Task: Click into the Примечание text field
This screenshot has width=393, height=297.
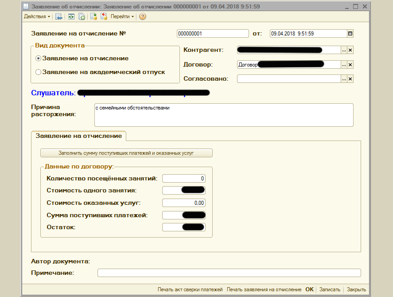Action: click(229, 273)
